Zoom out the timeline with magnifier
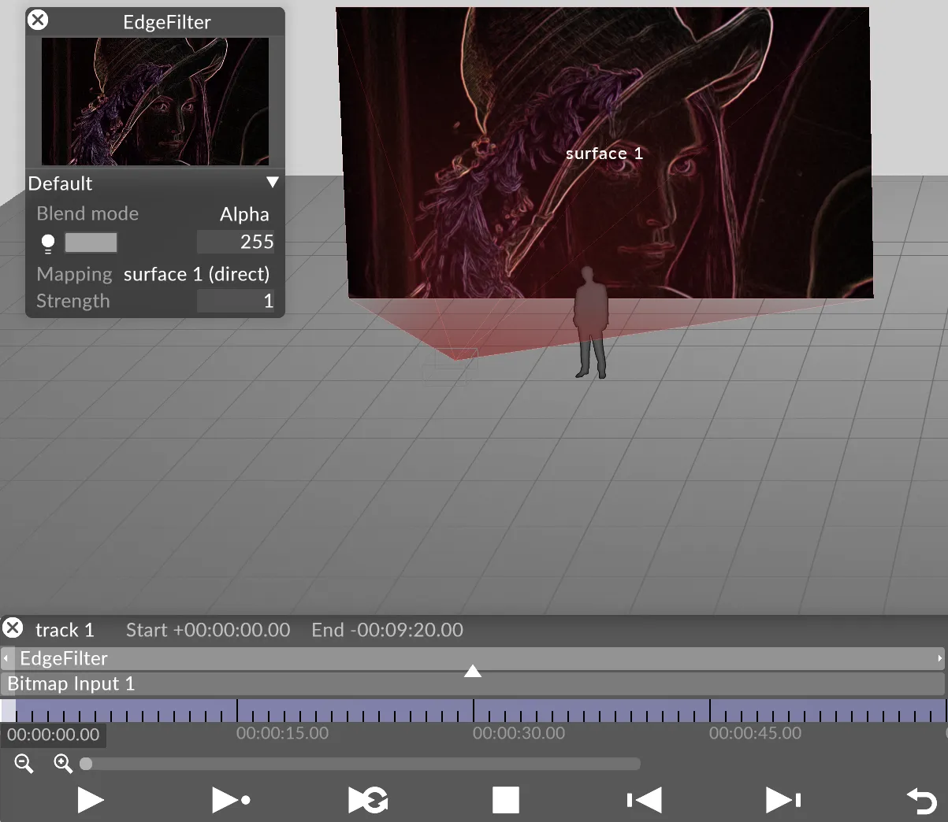The image size is (948, 822). [24, 763]
